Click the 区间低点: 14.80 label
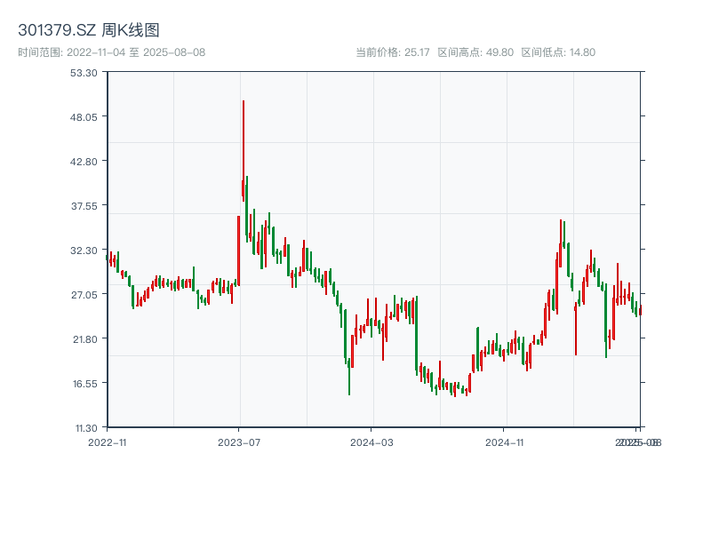This screenshot has width=711, height=533. pyautogui.click(x=558, y=52)
